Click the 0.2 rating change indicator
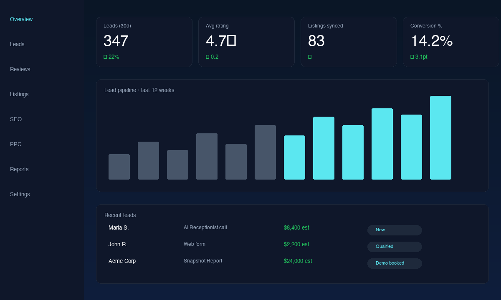 click(212, 57)
